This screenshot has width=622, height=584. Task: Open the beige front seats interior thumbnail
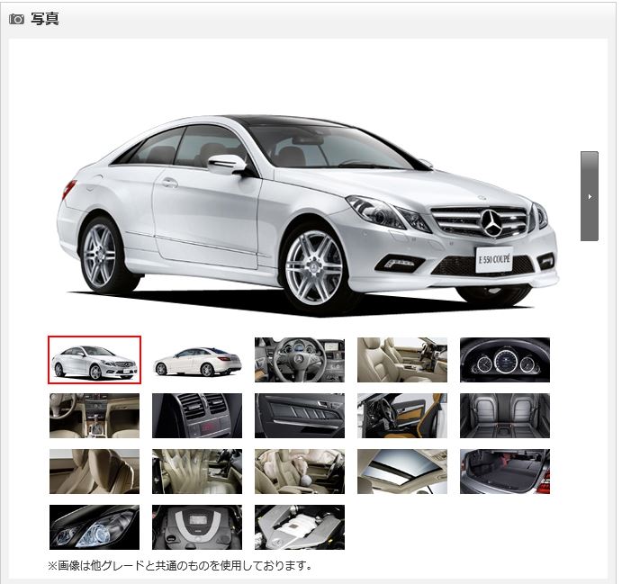point(402,360)
